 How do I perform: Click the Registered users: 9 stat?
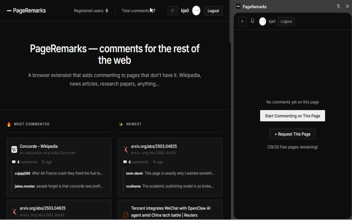pos(91,11)
